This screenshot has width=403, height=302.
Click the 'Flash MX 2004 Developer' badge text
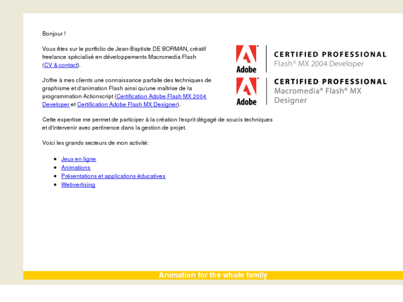point(319,64)
